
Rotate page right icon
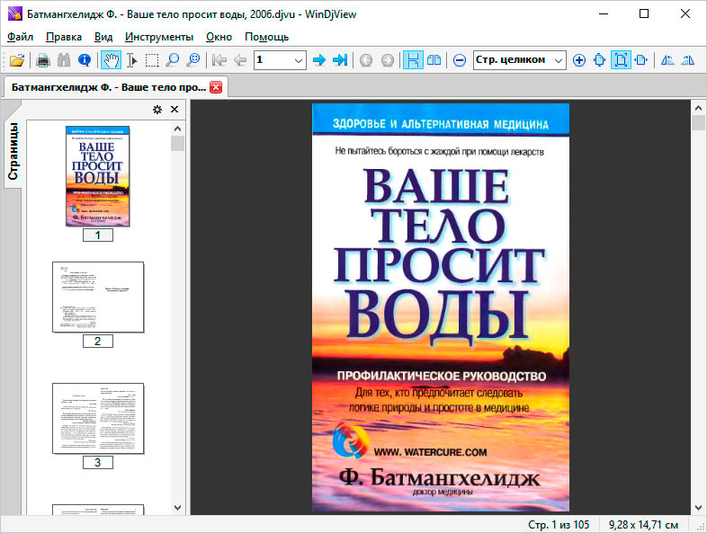687,60
